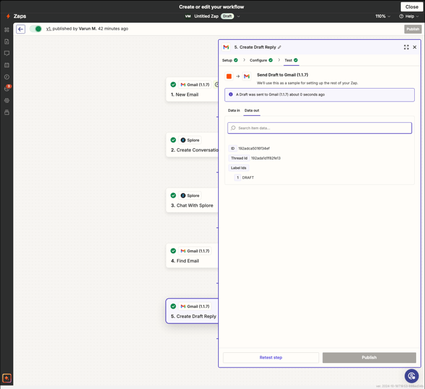The image size is (425, 389).
Task: Open the apps grid icon in left sidebar
Action: [7, 30]
